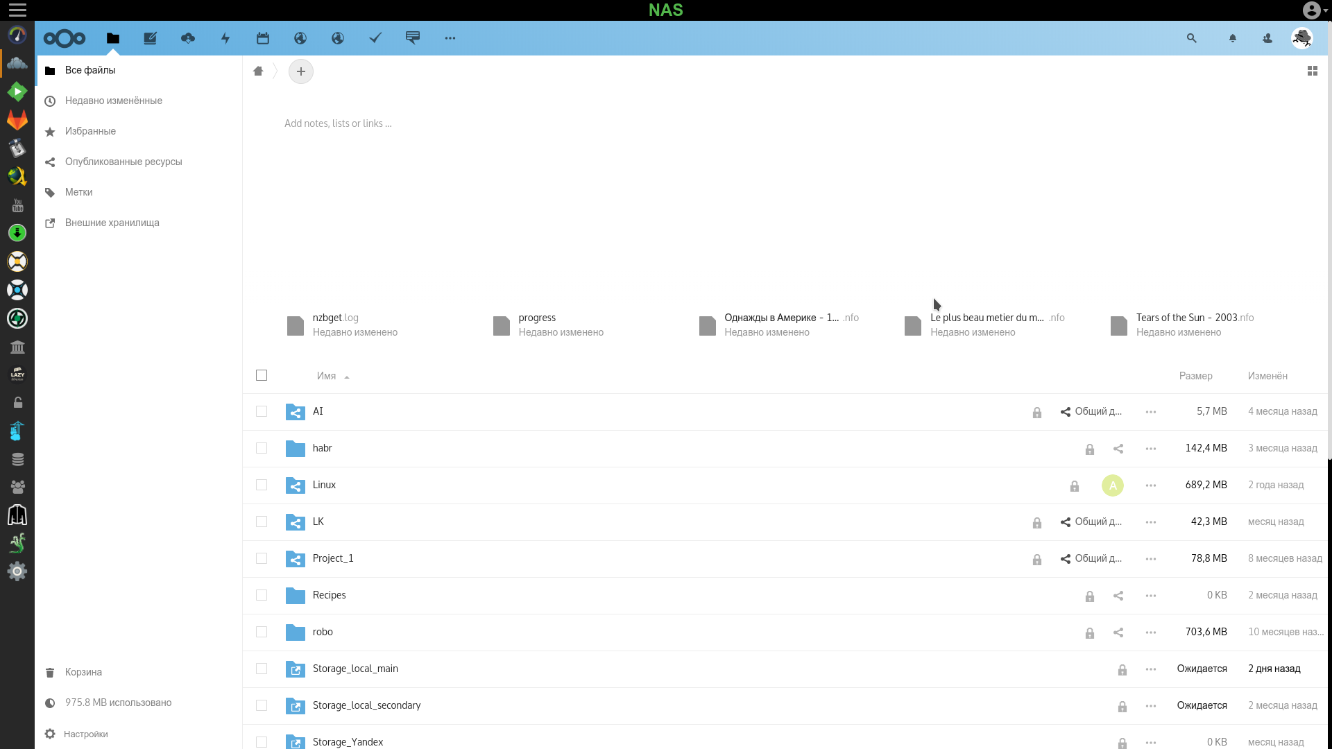The width and height of the screenshot is (1332, 749).
Task: Click the A avatar share on Linux row
Action: (1113, 485)
